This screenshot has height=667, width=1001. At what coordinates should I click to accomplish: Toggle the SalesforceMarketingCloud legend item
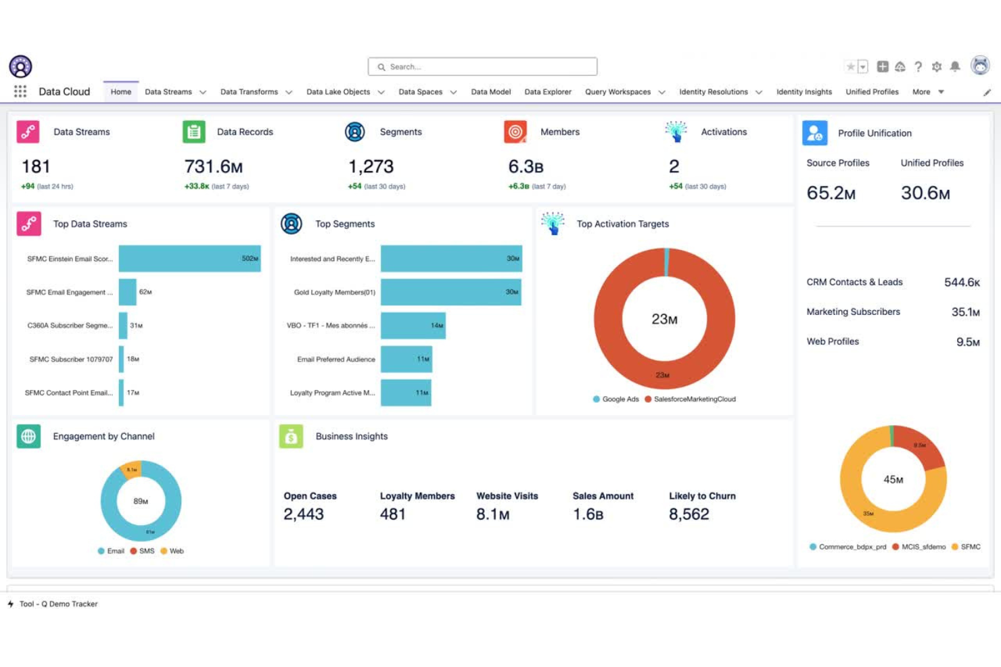[690, 399]
